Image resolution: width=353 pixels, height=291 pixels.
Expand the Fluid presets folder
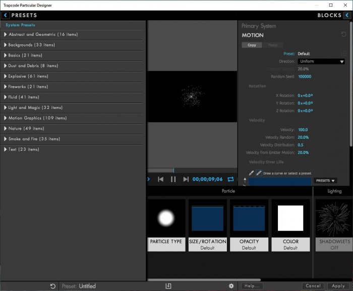5,97
